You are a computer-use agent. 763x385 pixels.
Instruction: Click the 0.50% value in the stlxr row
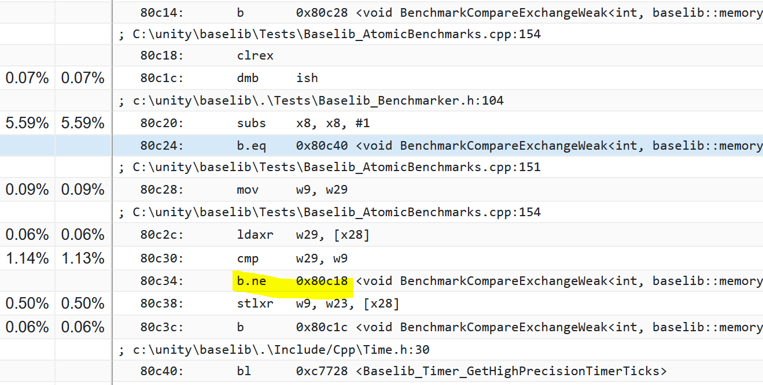coord(27,304)
